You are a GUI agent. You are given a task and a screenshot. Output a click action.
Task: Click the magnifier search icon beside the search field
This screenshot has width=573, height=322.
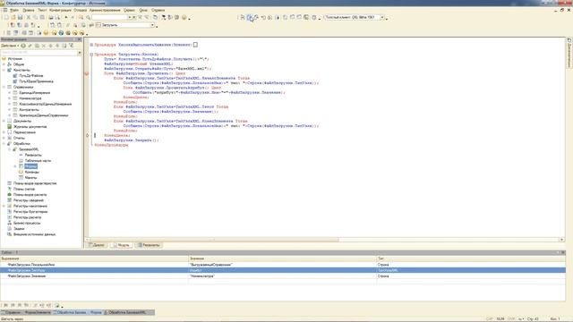pos(88,17)
